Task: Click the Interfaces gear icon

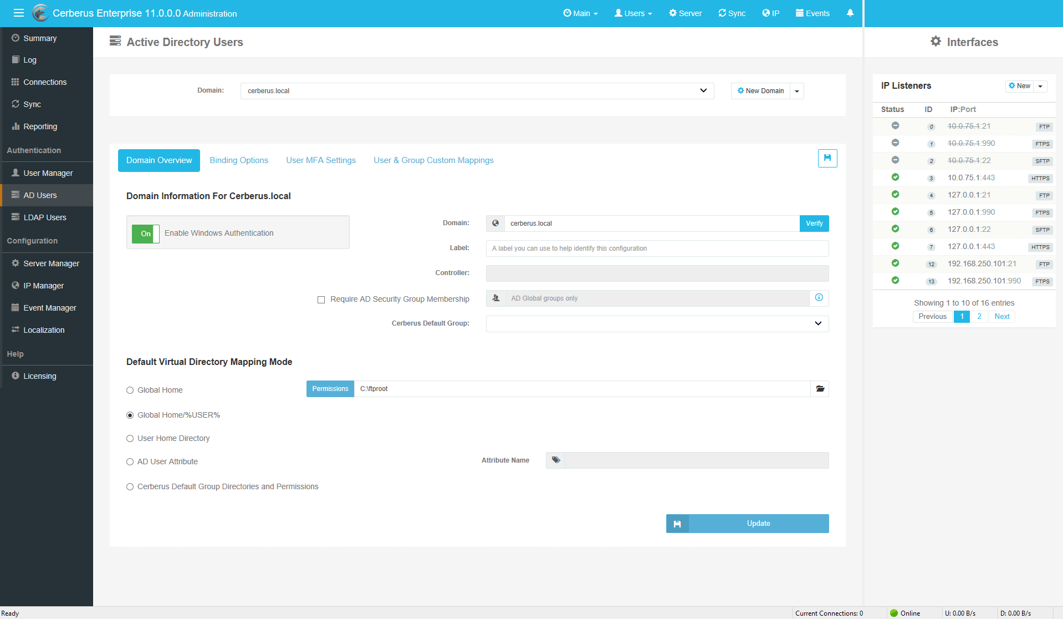Action: pyautogui.click(x=936, y=42)
